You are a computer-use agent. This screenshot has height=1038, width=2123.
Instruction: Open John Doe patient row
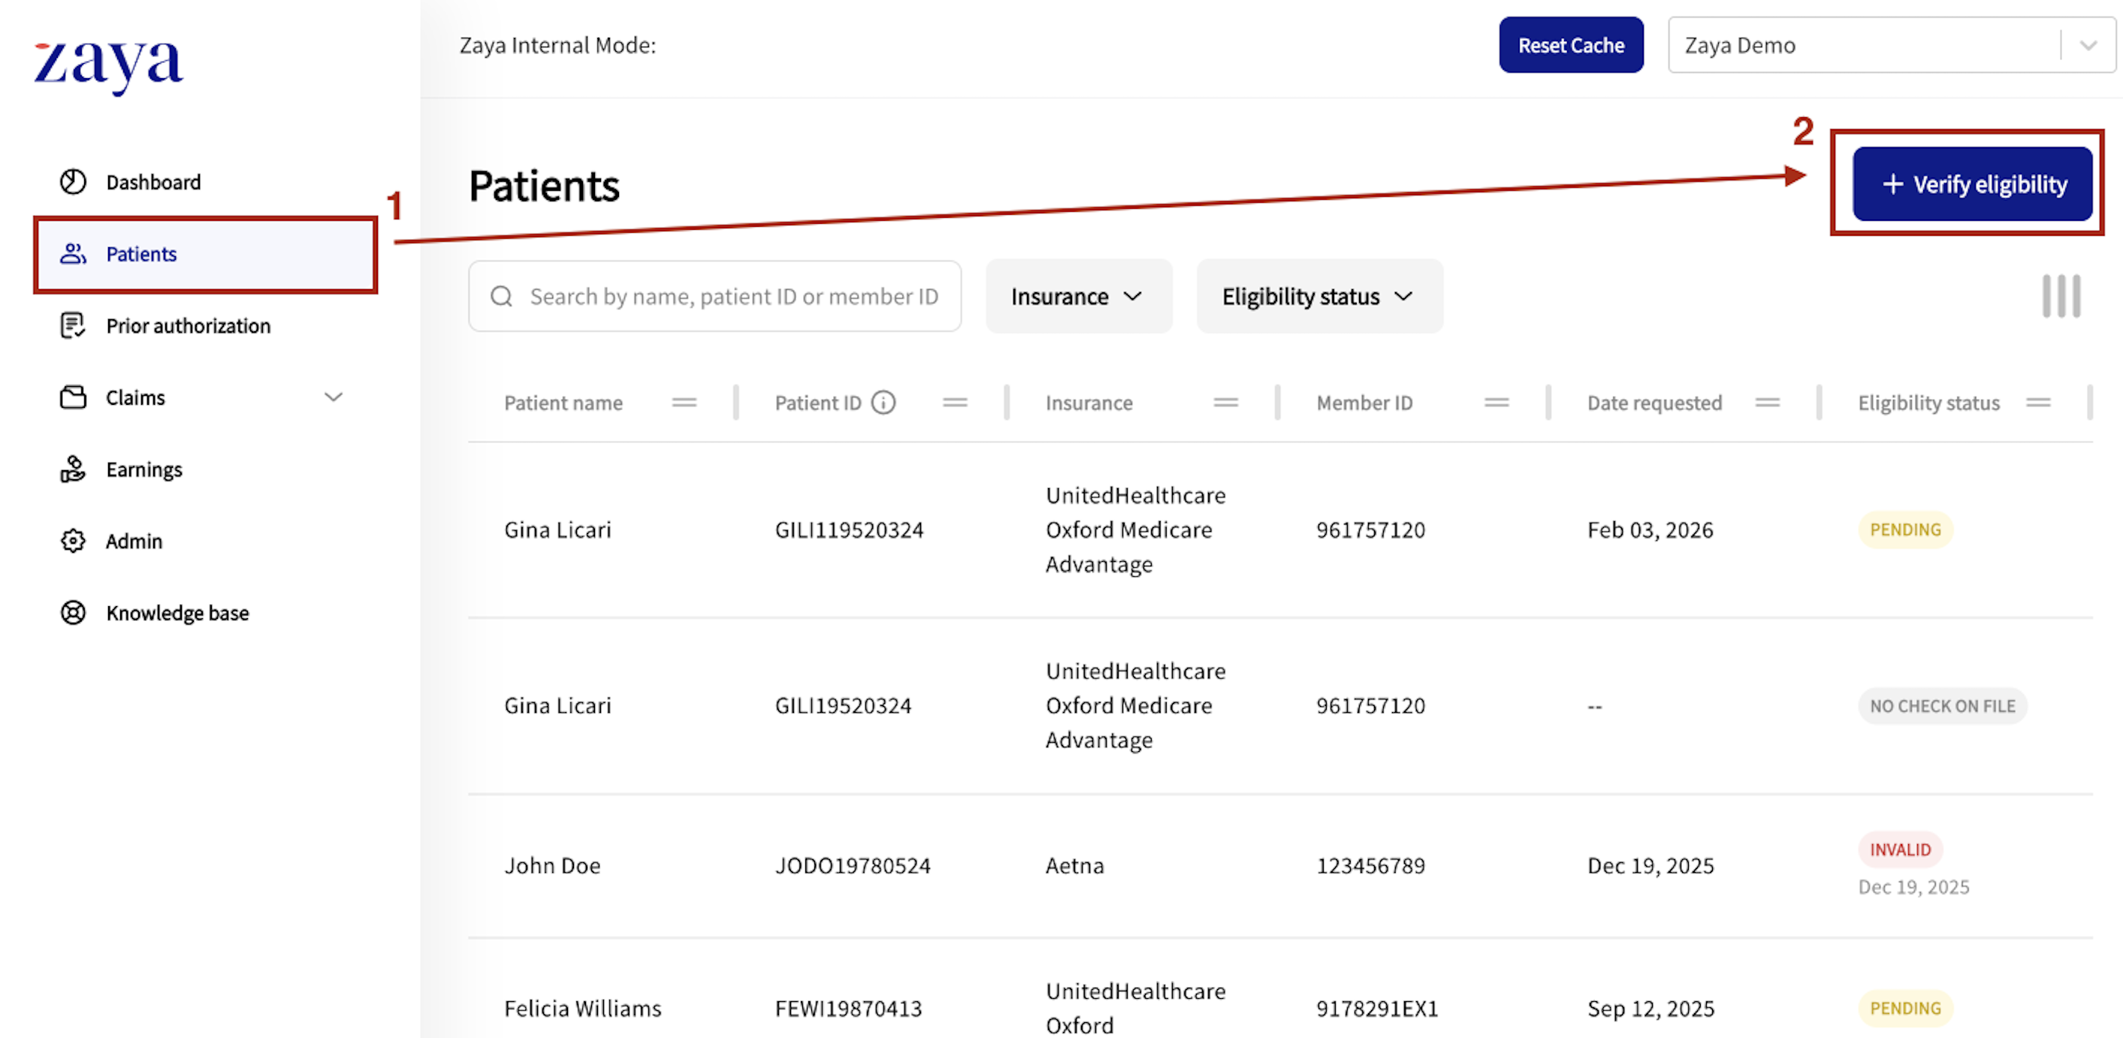point(552,865)
